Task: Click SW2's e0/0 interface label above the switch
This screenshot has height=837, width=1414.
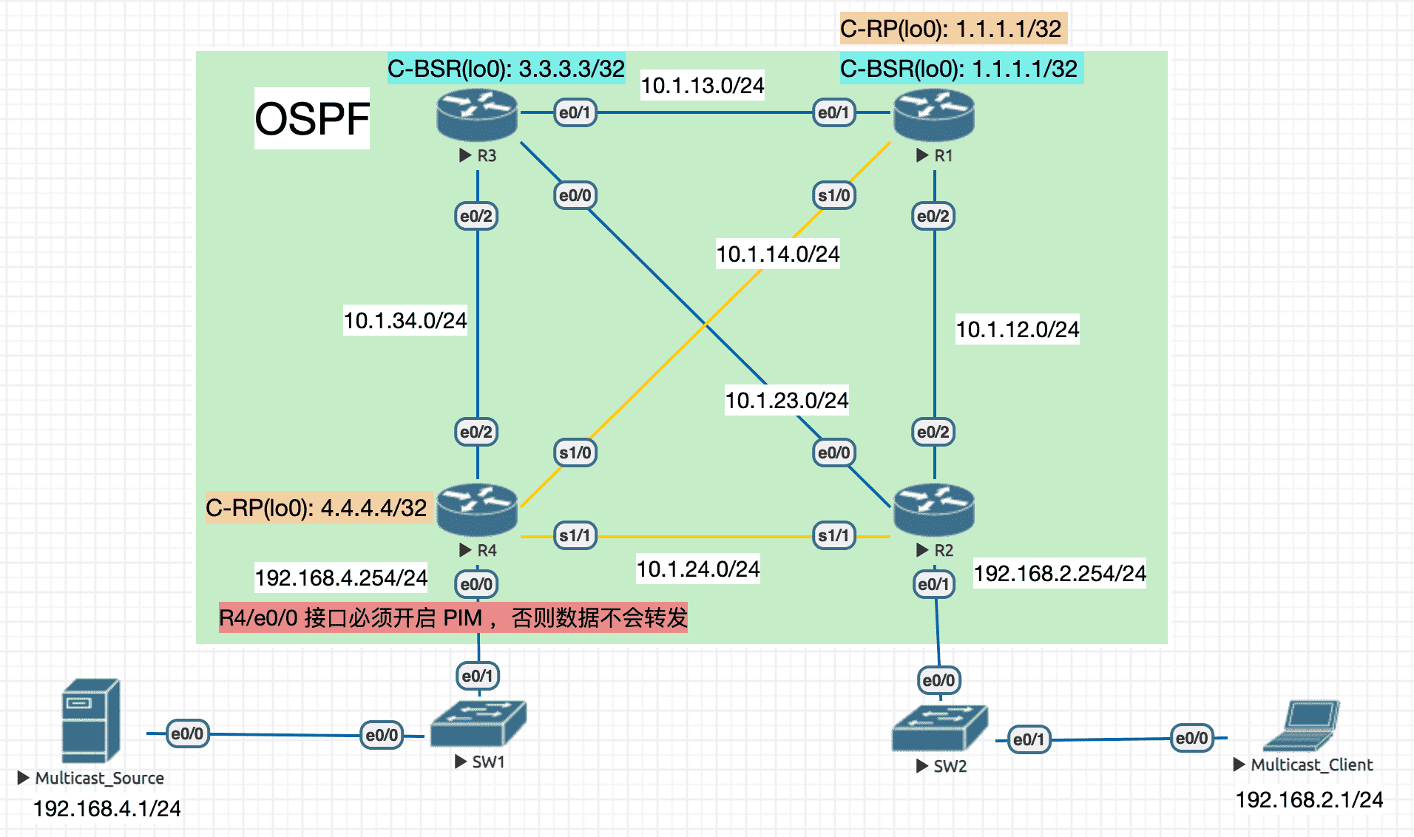Action: pyautogui.click(x=938, y=680)
